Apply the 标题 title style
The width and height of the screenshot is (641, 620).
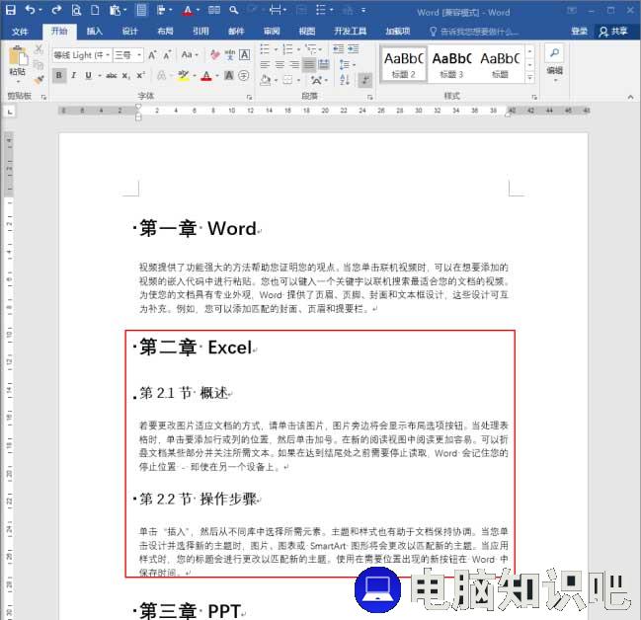click(500, 64)
